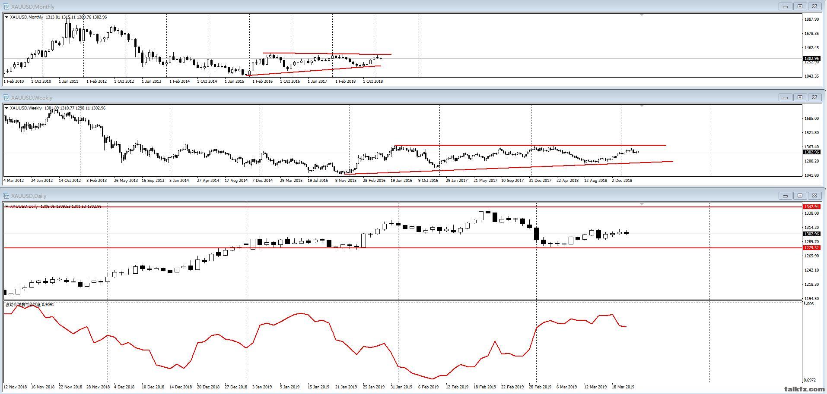Select the lower red trendline on Monthly chart
The width and height of the screenshot is (827, 394).
pos(313,71)
